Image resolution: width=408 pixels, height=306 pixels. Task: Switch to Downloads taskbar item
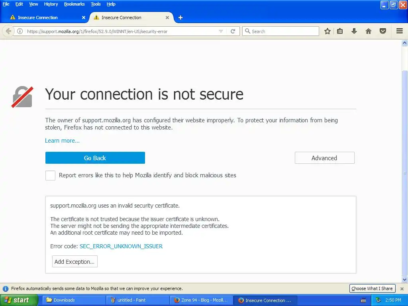(74, 300)
